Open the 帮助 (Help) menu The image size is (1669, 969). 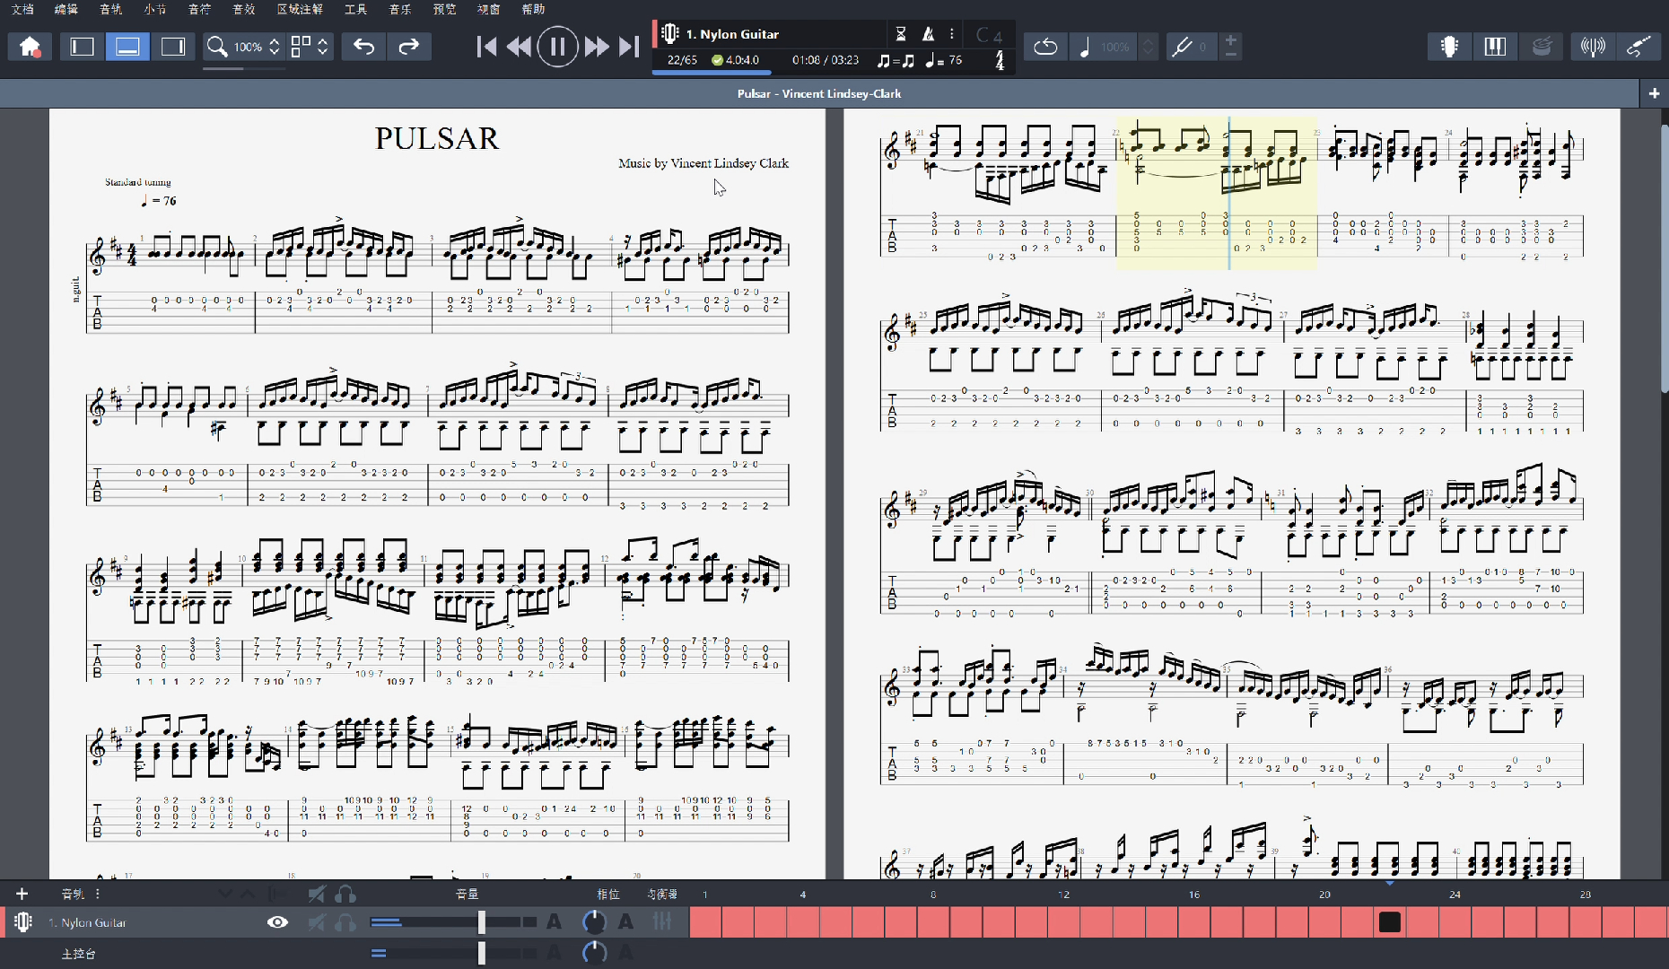[x=533, y=9]
